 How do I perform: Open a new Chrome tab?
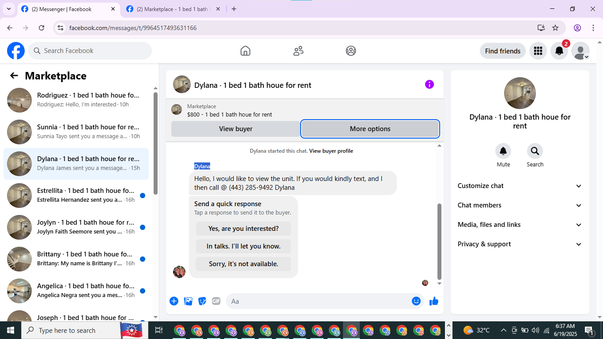tap(234, 9)
